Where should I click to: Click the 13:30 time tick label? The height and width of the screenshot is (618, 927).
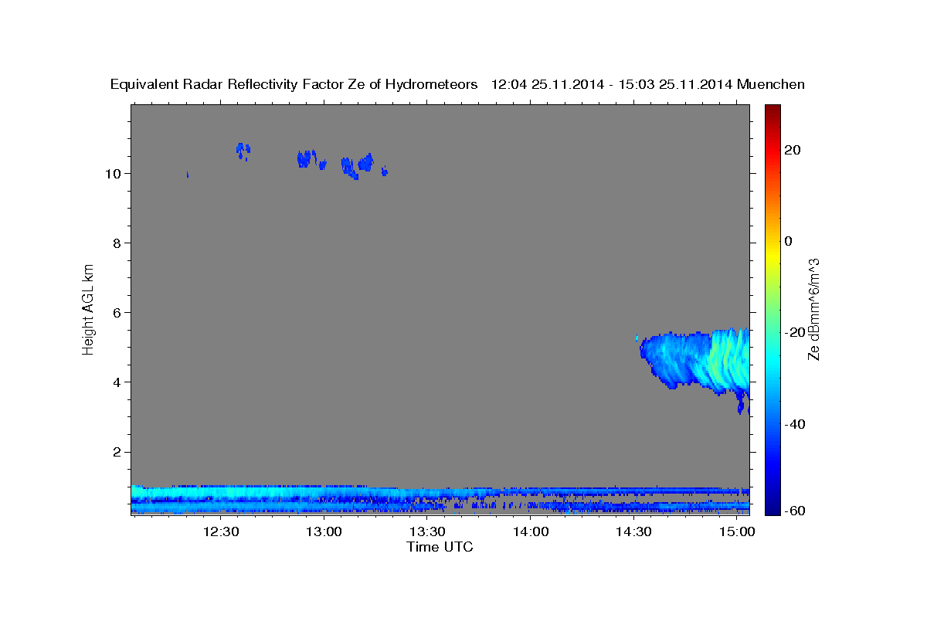pyautogui.click(x=427, y=531)
